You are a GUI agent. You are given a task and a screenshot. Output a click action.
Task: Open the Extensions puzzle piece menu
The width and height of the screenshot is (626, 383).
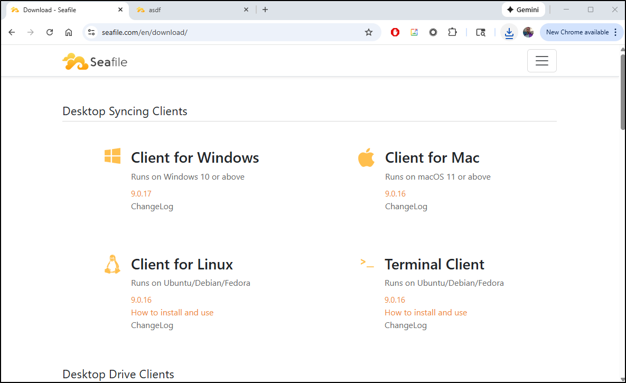(452, 32)
